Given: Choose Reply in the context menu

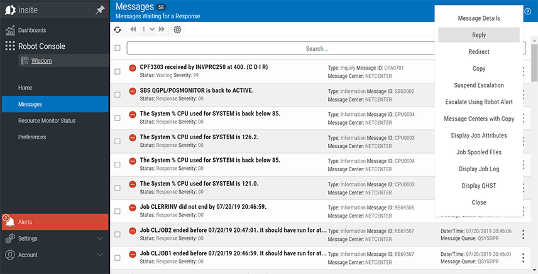Looking at the screenshot, I should [x=479, y=35].
